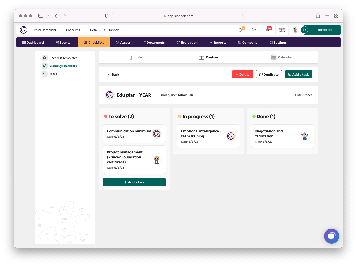Open user profile avatar in header
The image size is (357, 266).
(295, 30)
